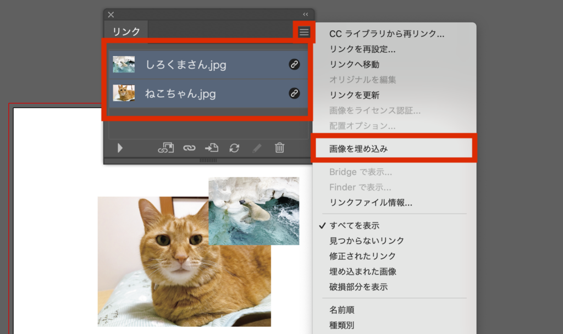The height and width of the screenshot is (334, 563).
Task: Choose リンクへ移動 menu item
Action: coord(354,65)
